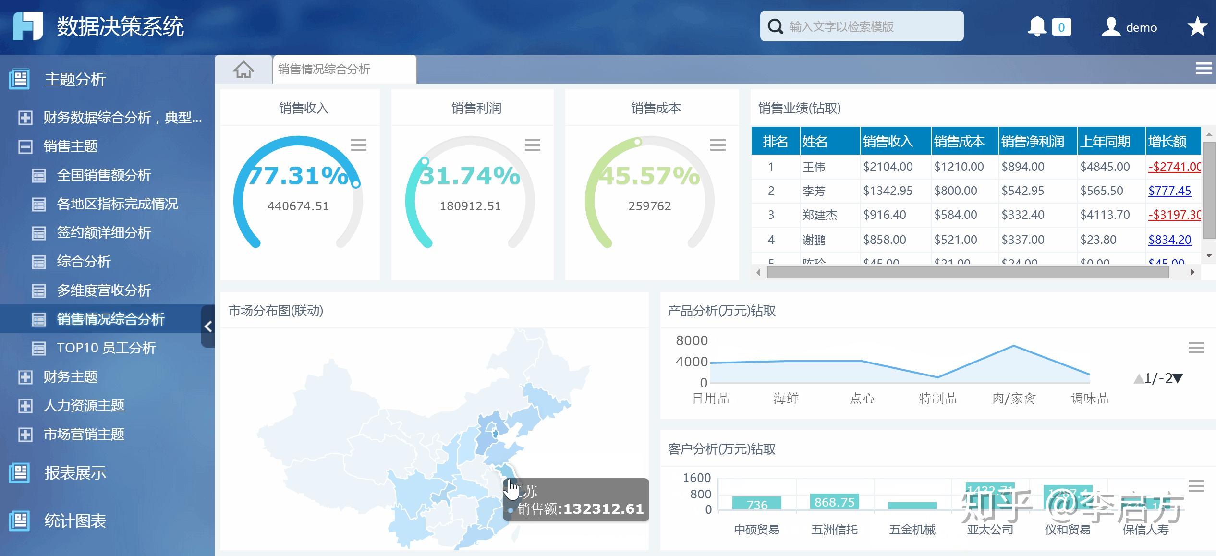Click the search template input field
Image resolution: width=1216 pixels, height=556 pixels.
click(x=862, y=26)
